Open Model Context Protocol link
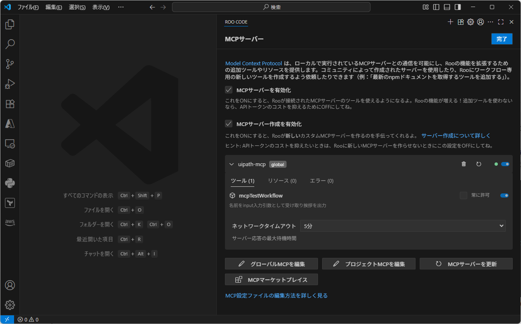This screenshot has height=324, width=521. [253, 64]
